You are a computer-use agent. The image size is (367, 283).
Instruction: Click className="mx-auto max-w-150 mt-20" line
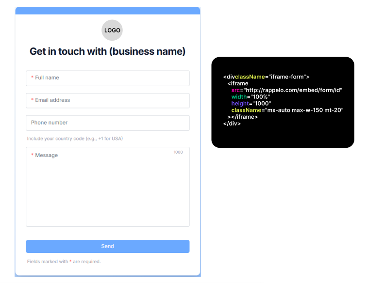pyautogui.click(x=287, y=110)
